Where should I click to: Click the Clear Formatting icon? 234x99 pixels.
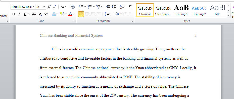pyautogui.click(x=73, y=7)
